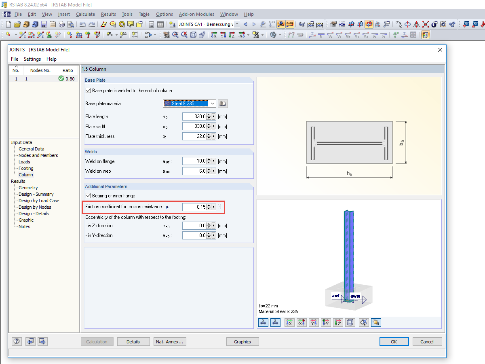Toggle weld labels with the a icon
This screenshot has width=485, height=364.
click(x=275, y=322)
